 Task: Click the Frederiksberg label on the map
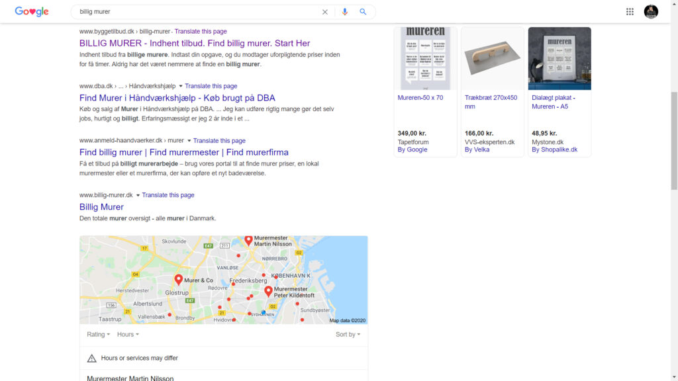pyautogui.click(x=248, y=280)
